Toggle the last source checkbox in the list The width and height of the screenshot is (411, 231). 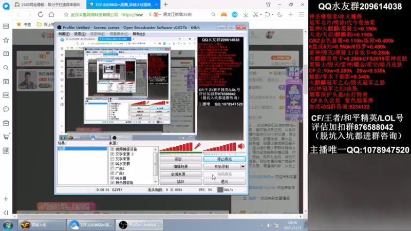[x=113, y=183]
